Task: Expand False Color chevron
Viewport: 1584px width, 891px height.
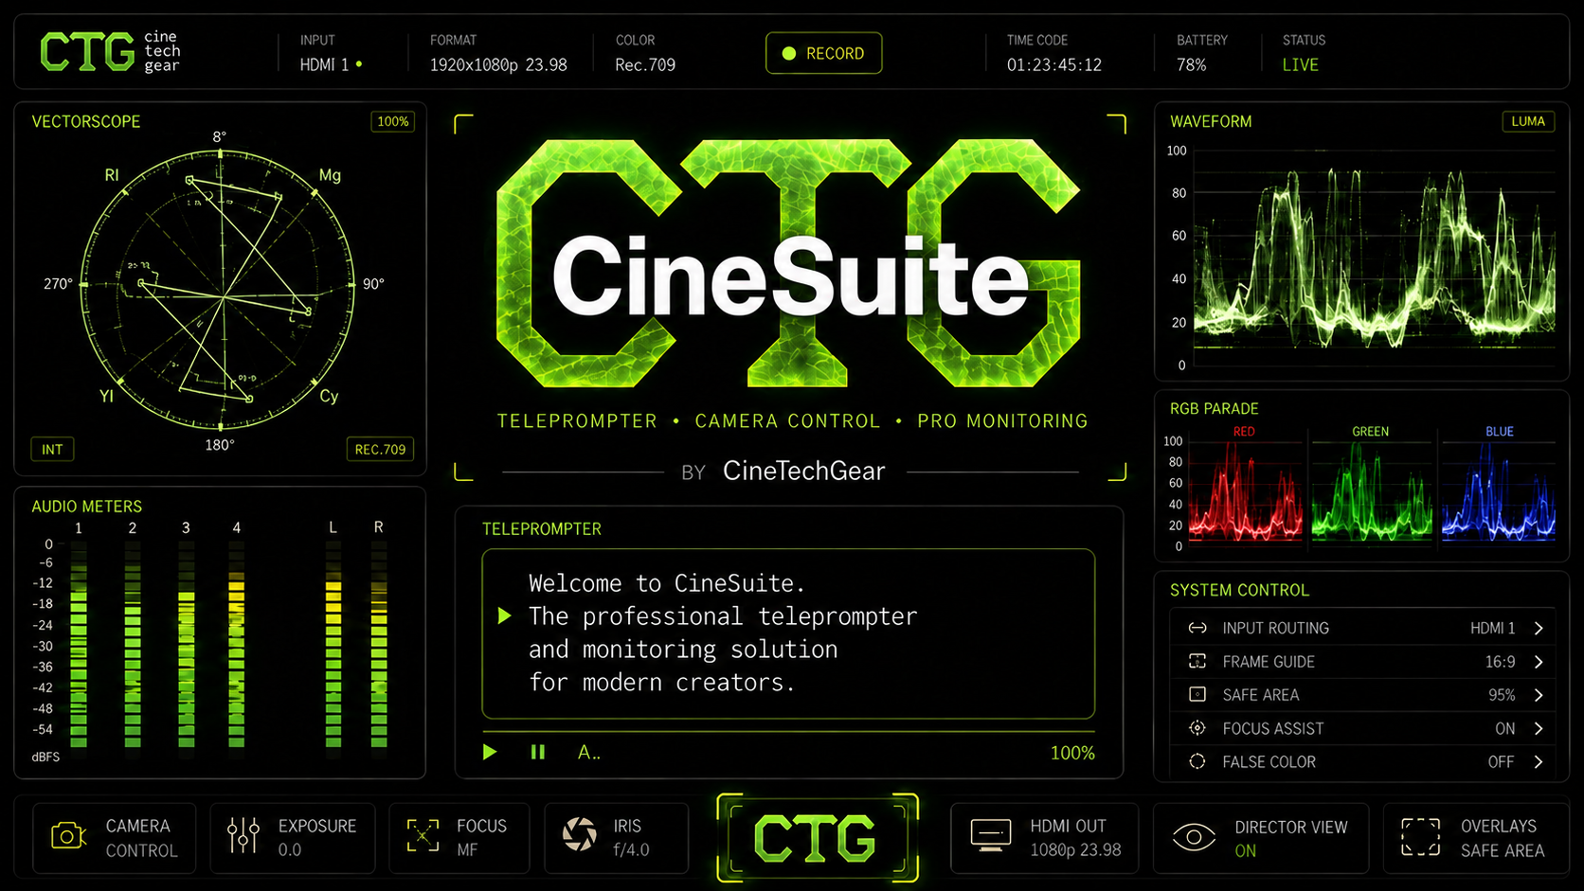Action: [x=1539, y=761]
